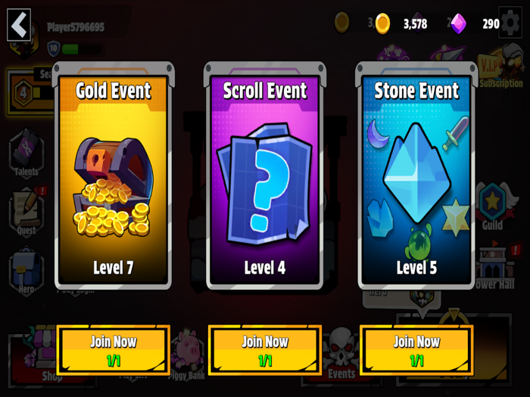Select the Scroll Event question mark scroll
This screenshot has width=530, height=397.
(265, 184)
